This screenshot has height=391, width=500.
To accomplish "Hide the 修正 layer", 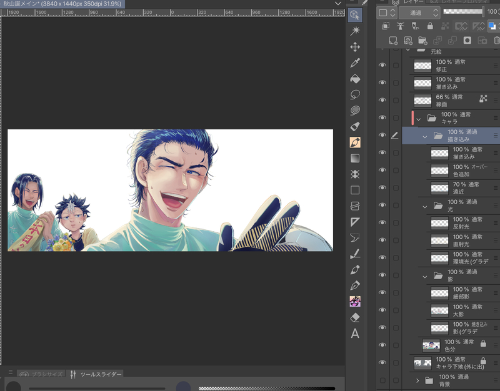I will pyautogui.click(x=382, y=66).
